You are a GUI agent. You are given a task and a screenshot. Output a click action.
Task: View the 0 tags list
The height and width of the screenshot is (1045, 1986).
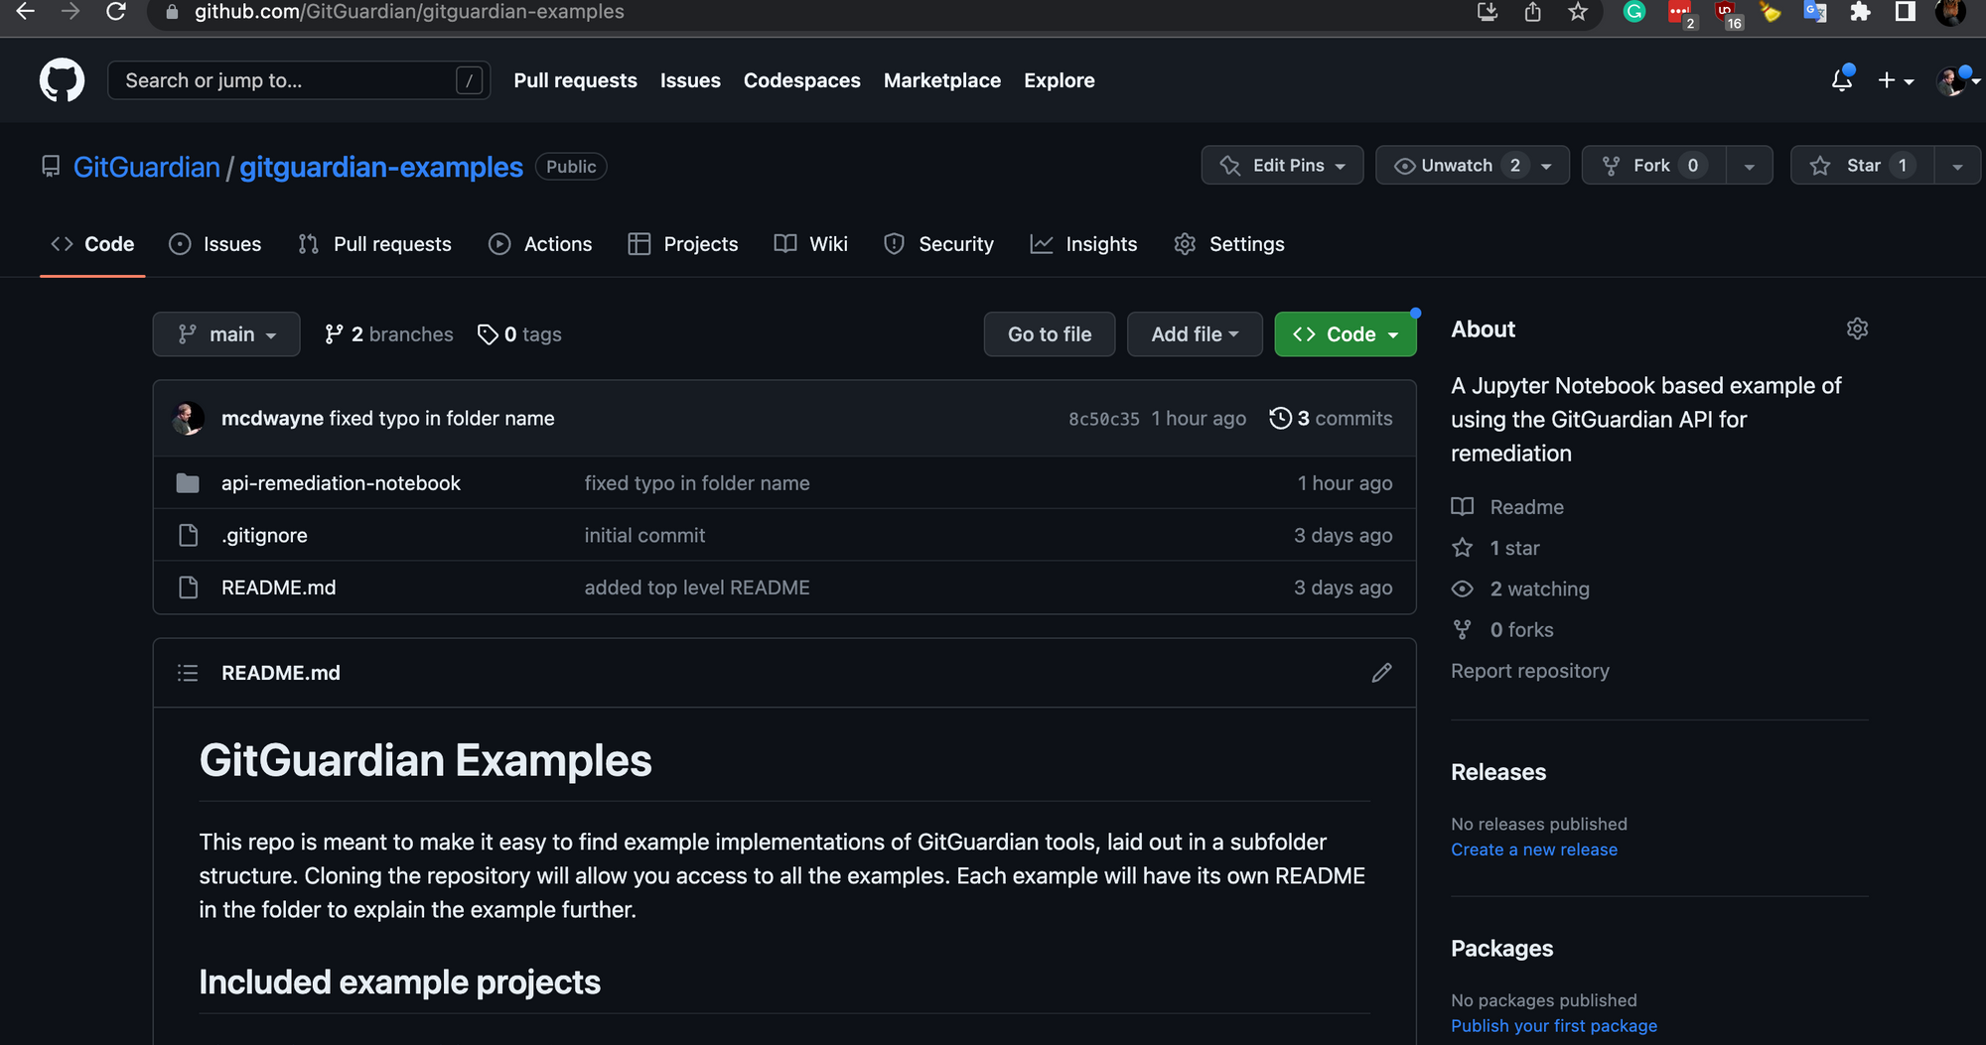[x=519, y=334]
